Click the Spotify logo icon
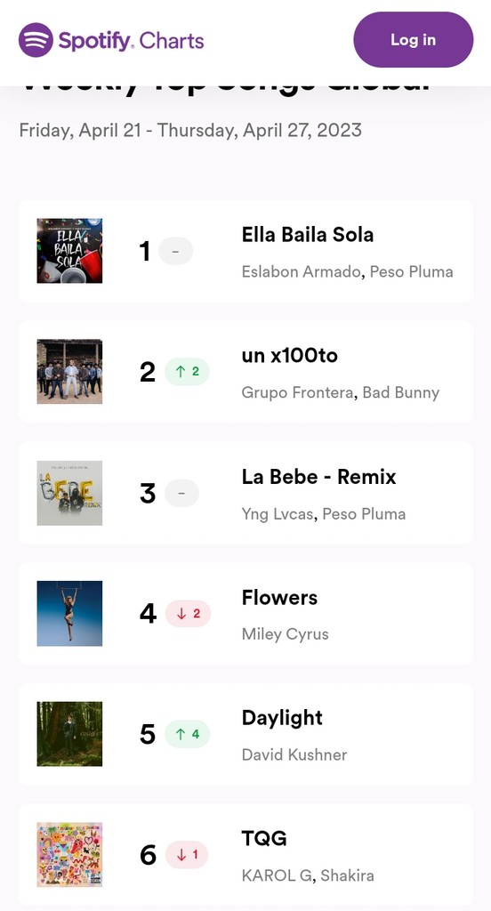This screenshot has height=911, width=491. (x=36, y=40)
